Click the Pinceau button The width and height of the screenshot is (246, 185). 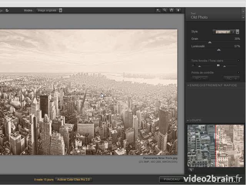pos(171,179)
